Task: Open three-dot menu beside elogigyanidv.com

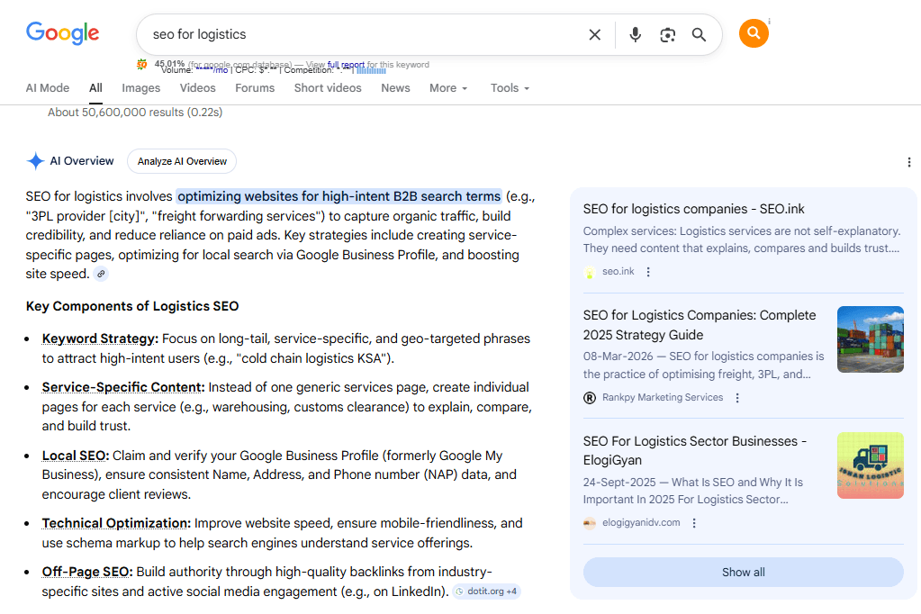Action: pyautogui.click(x=694, y=523)
